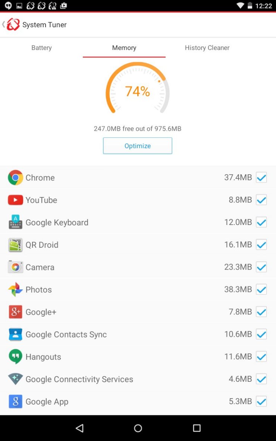Click the System Tuner logo icon
The image size is (276, 441).
click(13, 25)
